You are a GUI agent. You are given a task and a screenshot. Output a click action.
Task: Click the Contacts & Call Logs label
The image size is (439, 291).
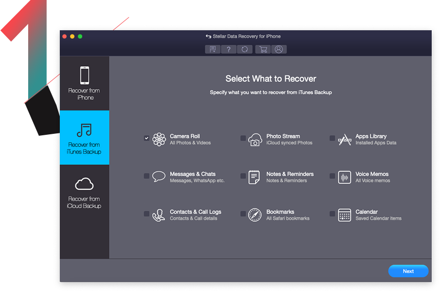195,212
